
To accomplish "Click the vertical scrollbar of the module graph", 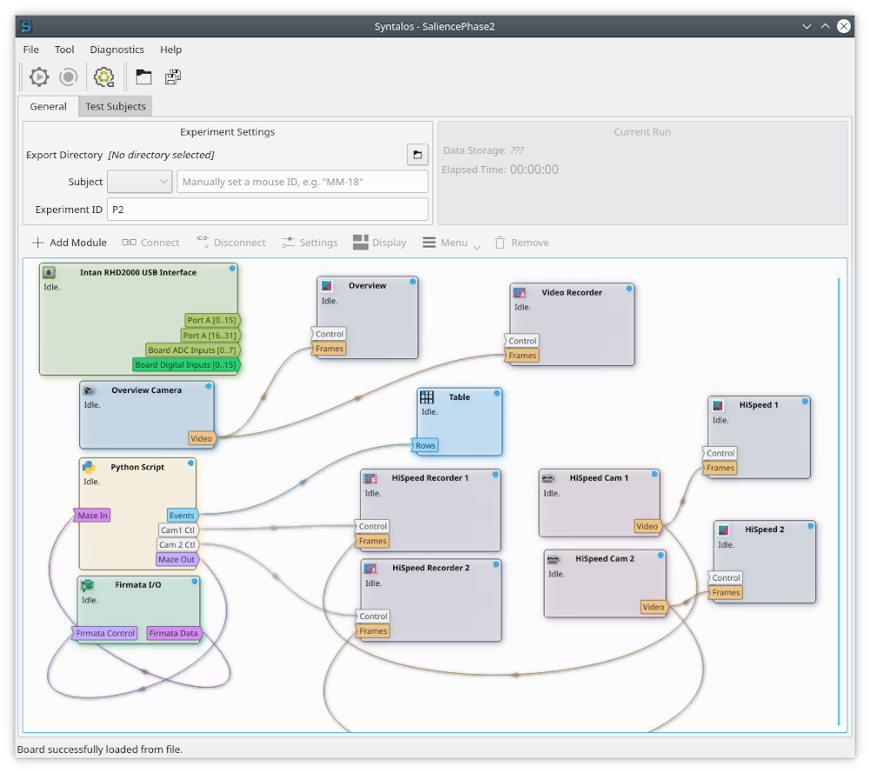I will (x=839, y=502).
